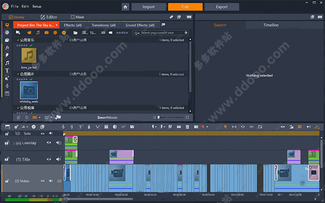The width and height of the screenshot is (325, 203).
Task: Mute the Title track audio
Action: click(58, 159)
